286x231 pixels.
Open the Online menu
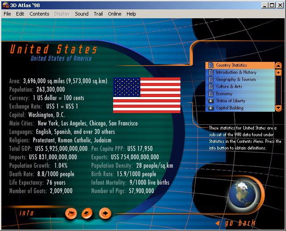click(x=115, y=14)
